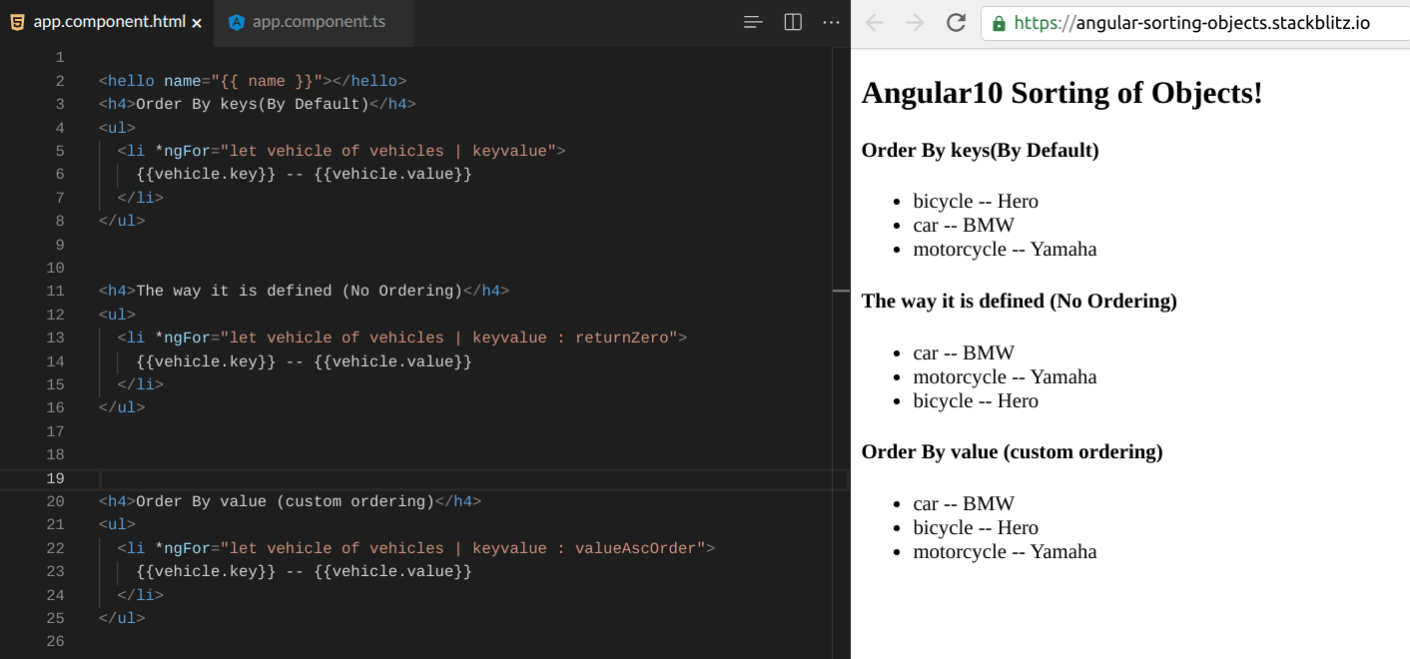Click "motorcycle -- Yamaha" under Order By value
Screen dimensions: 1410x659
coord(1005,551)
